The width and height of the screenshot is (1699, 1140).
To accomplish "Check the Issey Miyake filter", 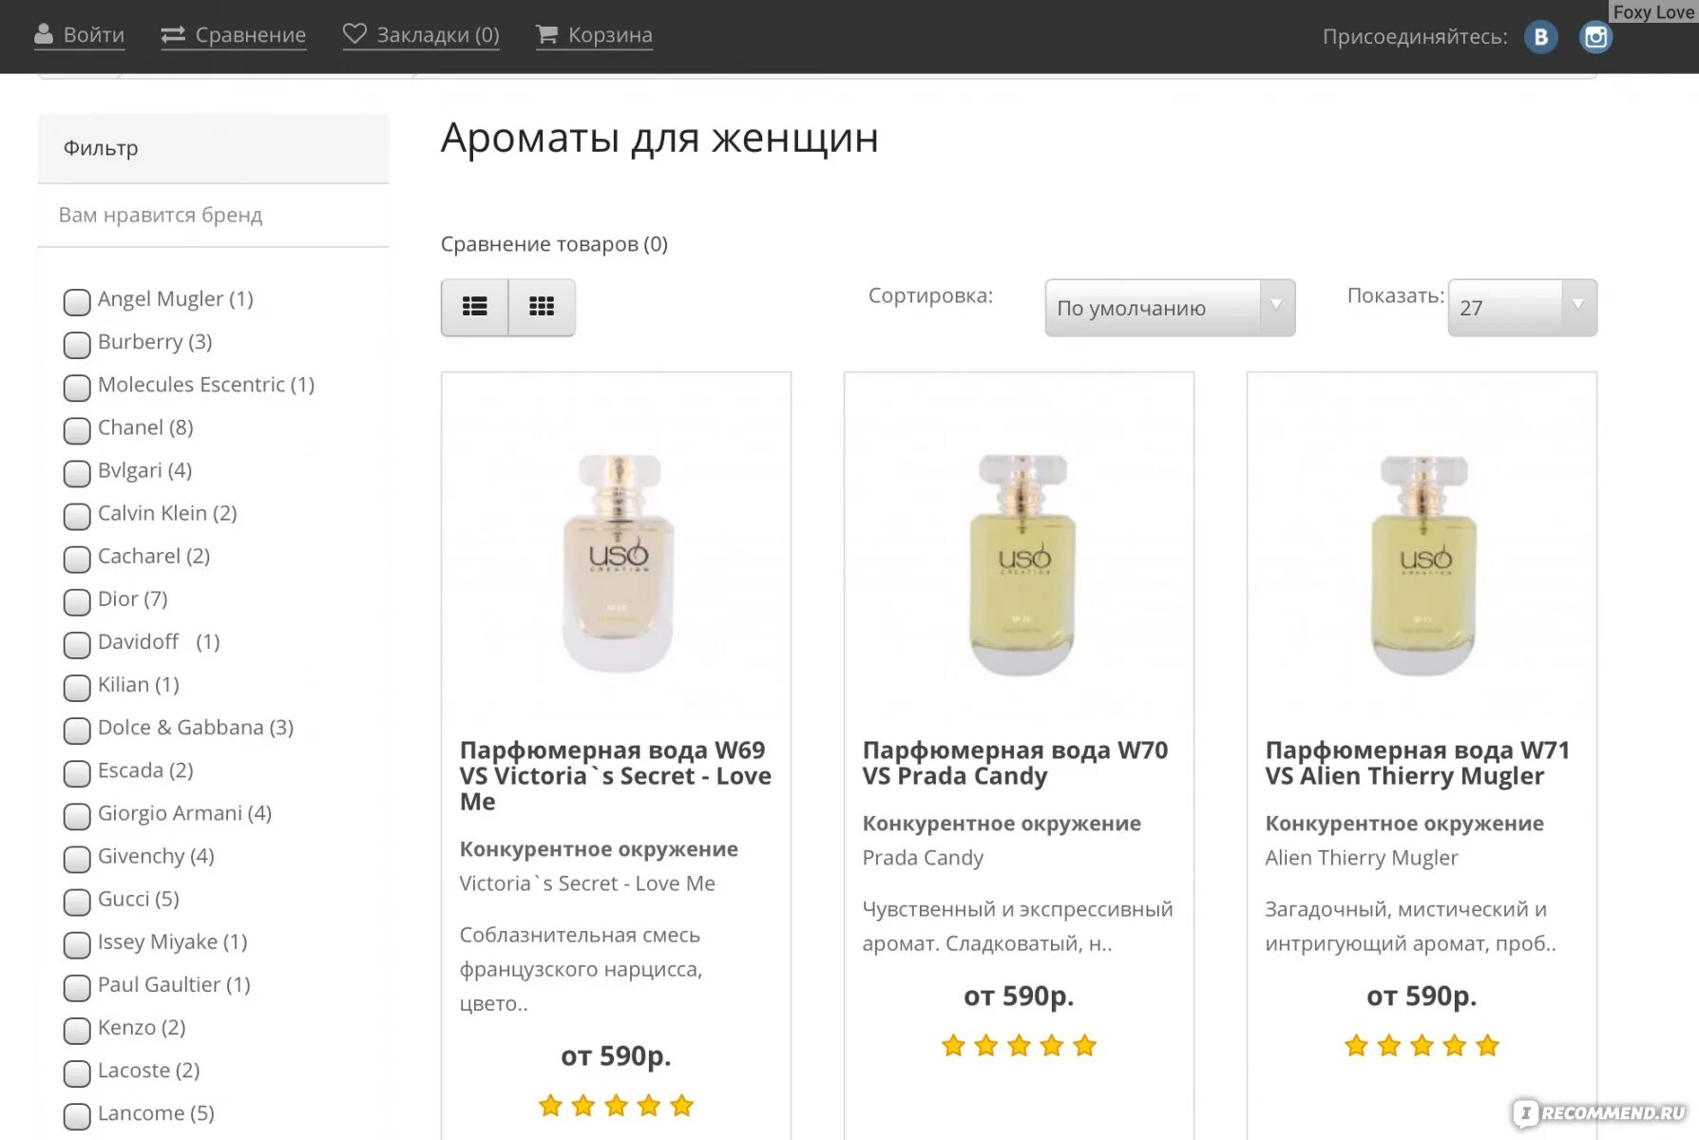I will (x=77, y=944).
